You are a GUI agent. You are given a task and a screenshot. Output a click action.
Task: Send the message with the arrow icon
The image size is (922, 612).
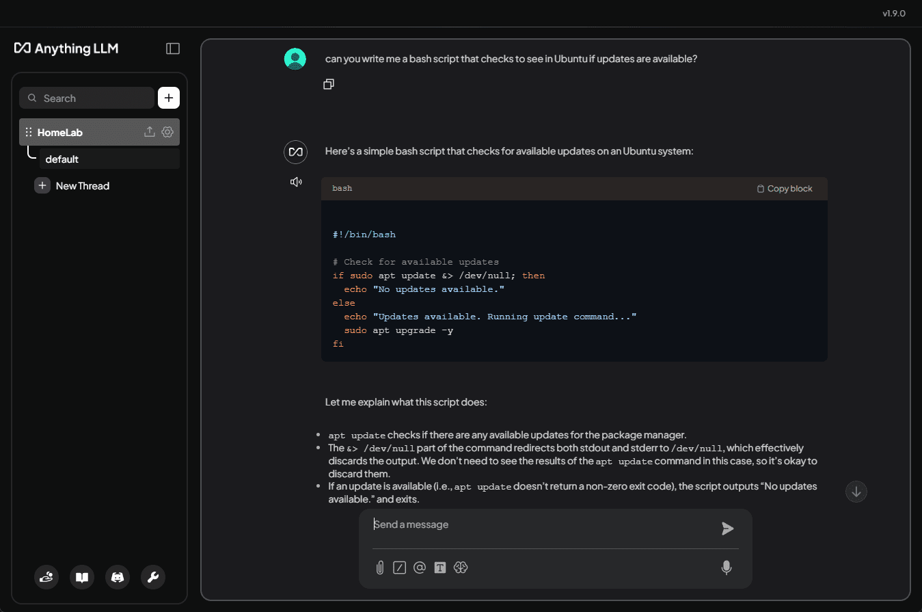tap(727, 528)
